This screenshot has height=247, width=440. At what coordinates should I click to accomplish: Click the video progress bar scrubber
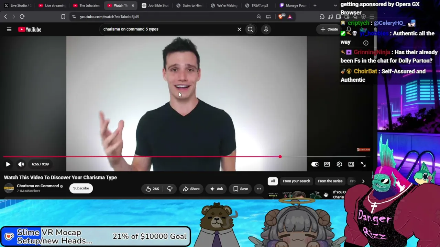coord(280,157)
